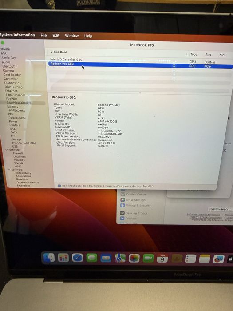Select FireWire in the sidebar
Image resolution: width=233 pixels, height=311 pixels.
click(x=12, y=99)
